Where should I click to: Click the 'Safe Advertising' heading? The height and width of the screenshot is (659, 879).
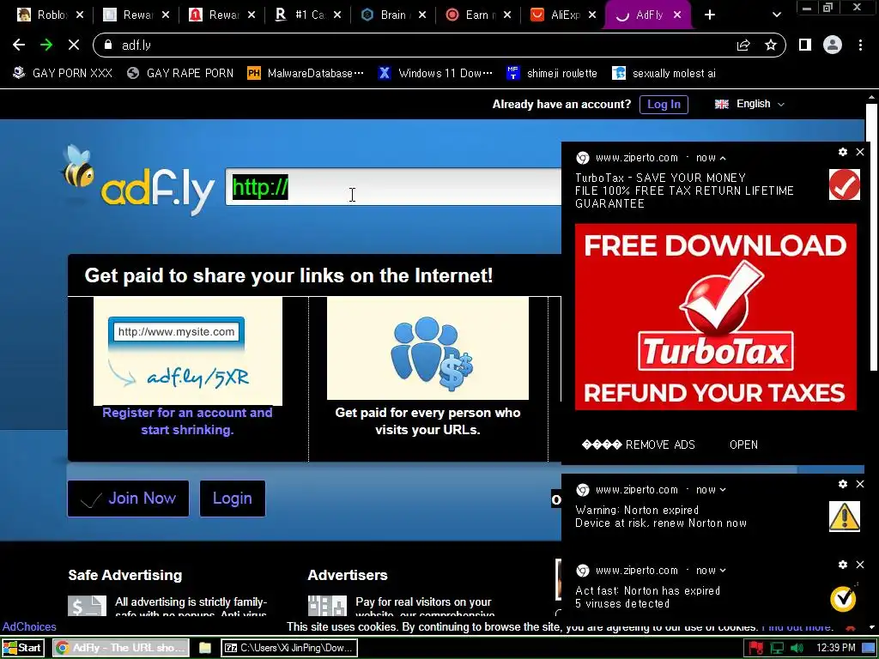click(x=125, y=575)
